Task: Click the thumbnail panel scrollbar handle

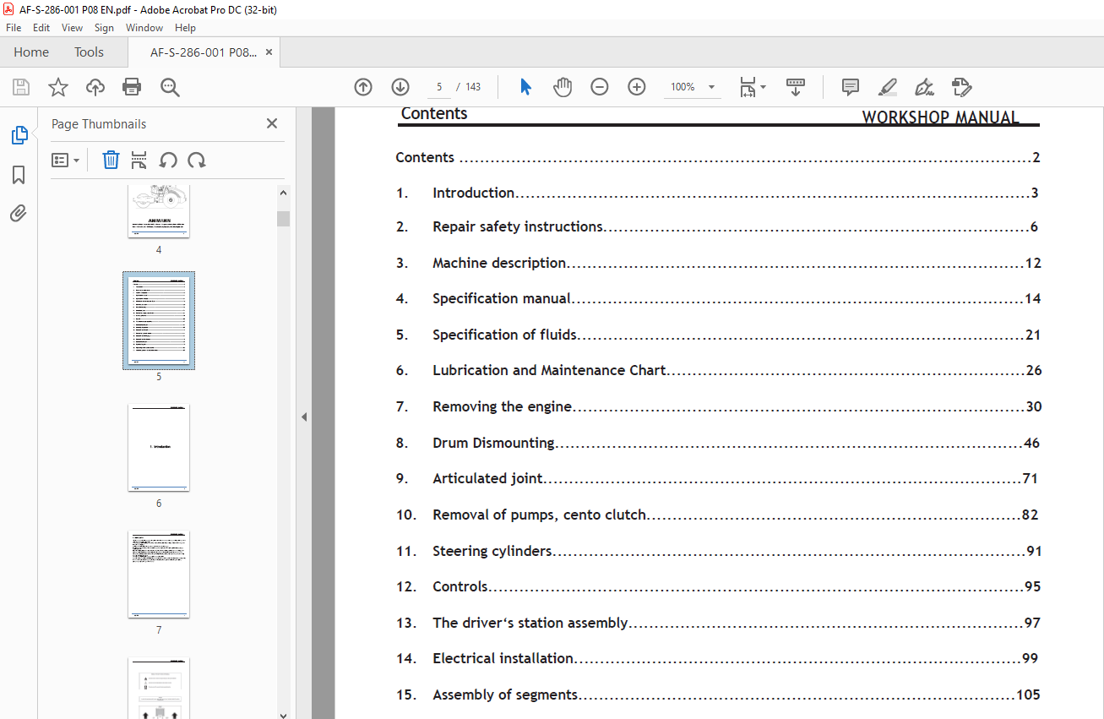Action: pyautogui.click(x=283, y=219)
